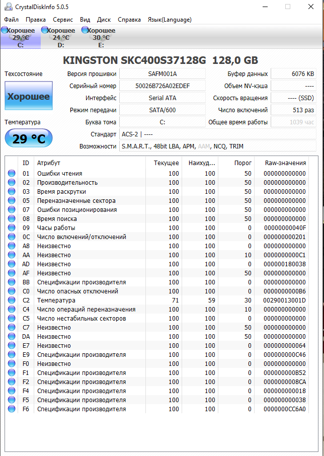Click status orb for C0 Число опасных отключений
Viewport: 324px width, 456px height.
(x=12, y=291)
